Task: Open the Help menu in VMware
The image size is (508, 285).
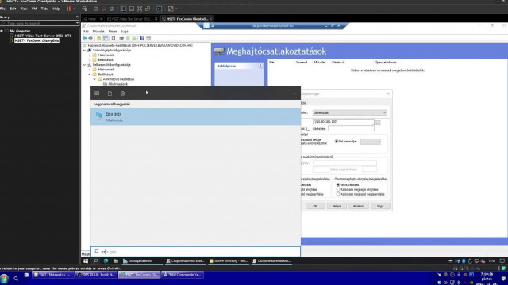Action: tap(56, 9)
